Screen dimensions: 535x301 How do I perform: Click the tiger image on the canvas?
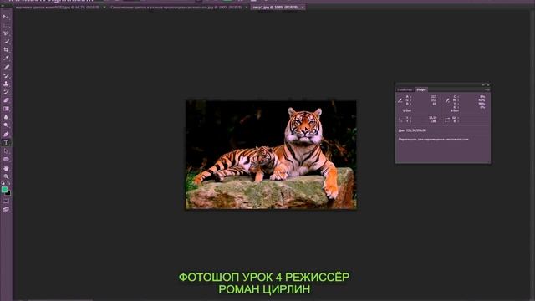[271, 155]
